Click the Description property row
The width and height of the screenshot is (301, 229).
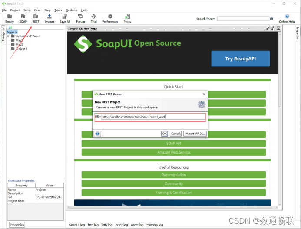pyautogui.click(x=35, y=193)
